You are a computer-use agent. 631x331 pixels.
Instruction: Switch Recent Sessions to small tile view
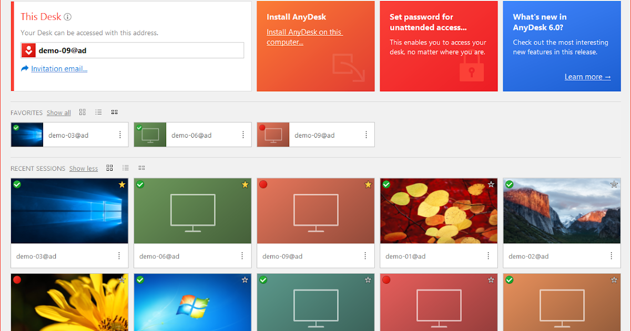[x=141, y=168]
